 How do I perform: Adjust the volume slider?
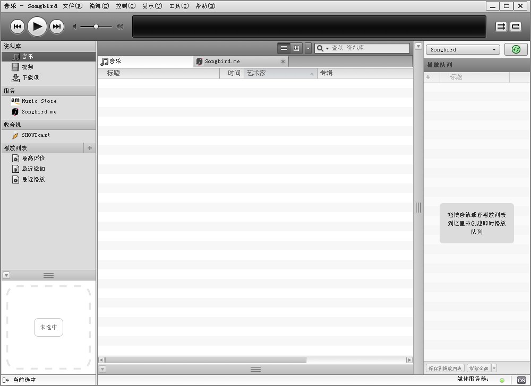pos(96,27)
